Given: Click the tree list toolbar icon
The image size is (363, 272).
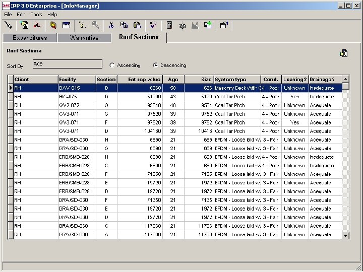Looking at the screenshot, I should click(x=82, y=25).
